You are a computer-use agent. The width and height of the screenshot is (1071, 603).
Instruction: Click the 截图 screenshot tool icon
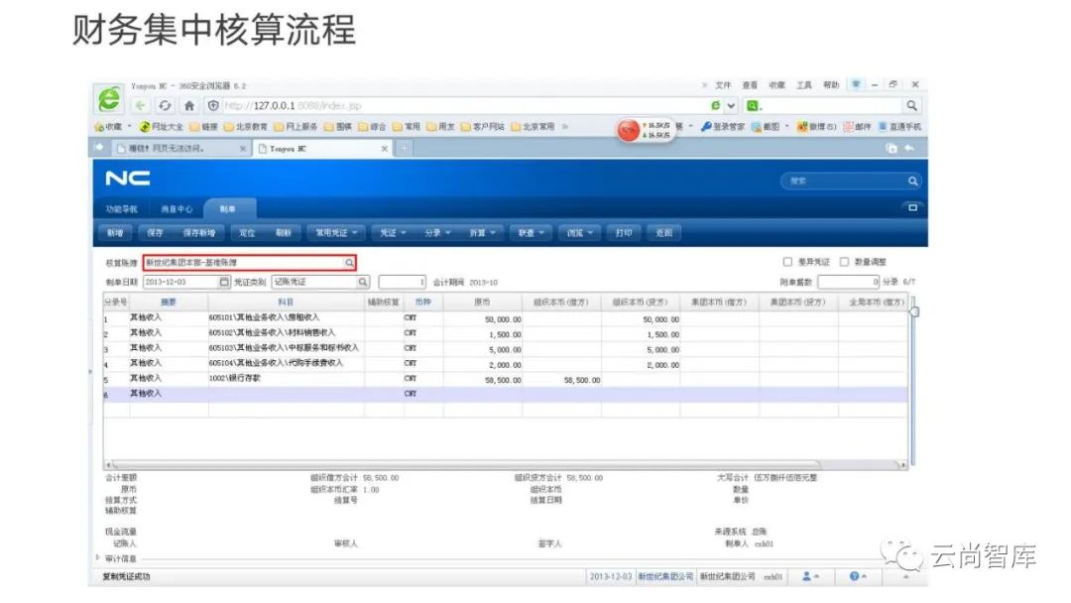click(x=756, y=127)
